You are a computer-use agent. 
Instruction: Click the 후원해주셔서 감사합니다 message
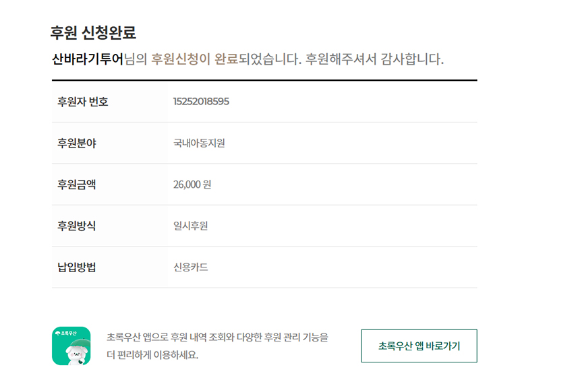pos(375,59)
